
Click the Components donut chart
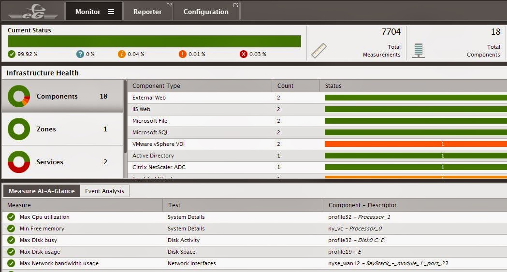coord(19,96)
